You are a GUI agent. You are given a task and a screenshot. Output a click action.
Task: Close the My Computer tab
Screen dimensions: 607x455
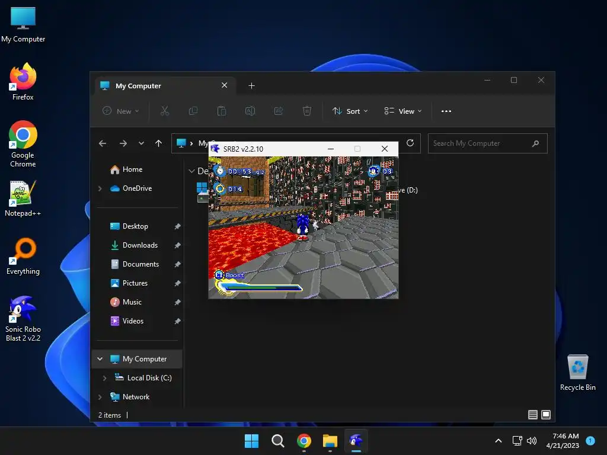(x=224, y=85)
